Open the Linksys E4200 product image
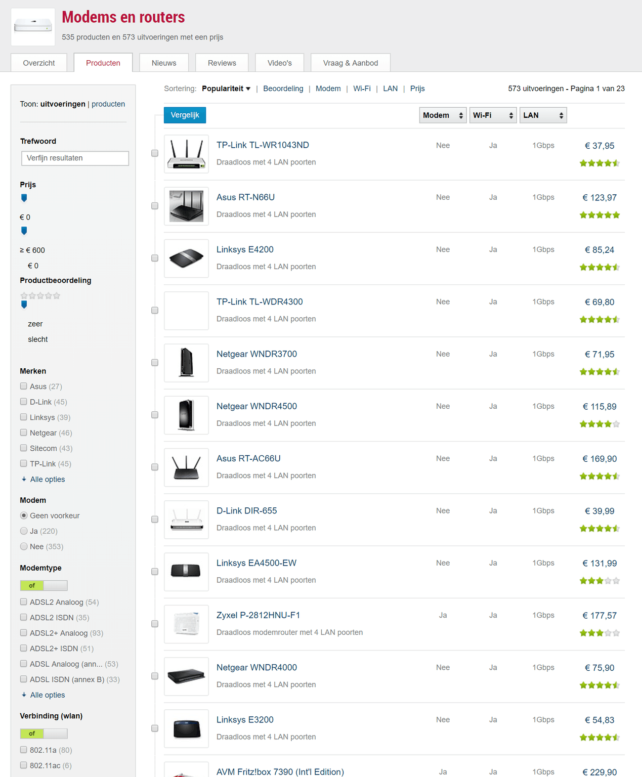This screenshot has height=777, width=642. coord(186,258)
